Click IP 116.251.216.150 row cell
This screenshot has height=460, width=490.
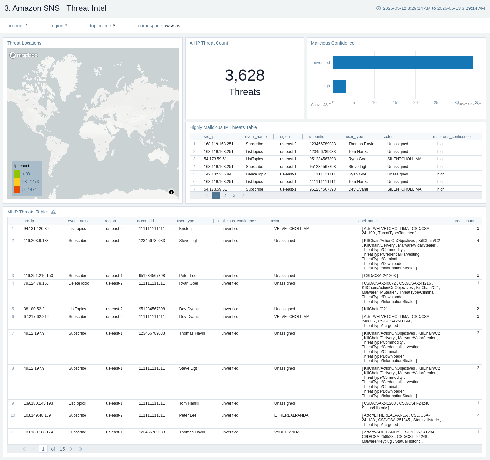click(x=38, y=276)
